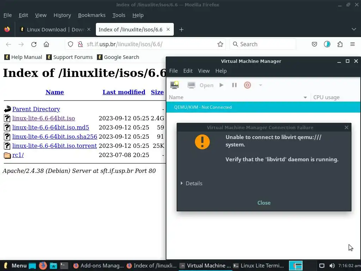Open the file manager taskbar launcher
361x271 pixels.
54,266
